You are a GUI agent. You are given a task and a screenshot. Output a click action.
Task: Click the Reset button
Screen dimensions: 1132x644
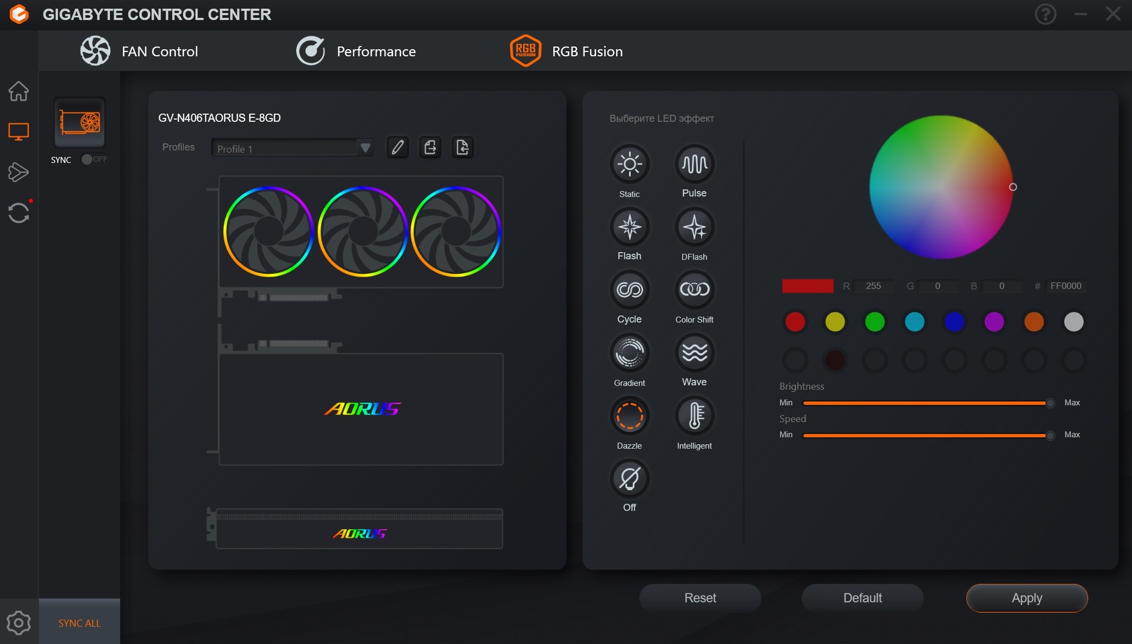[x=700, y=598]
